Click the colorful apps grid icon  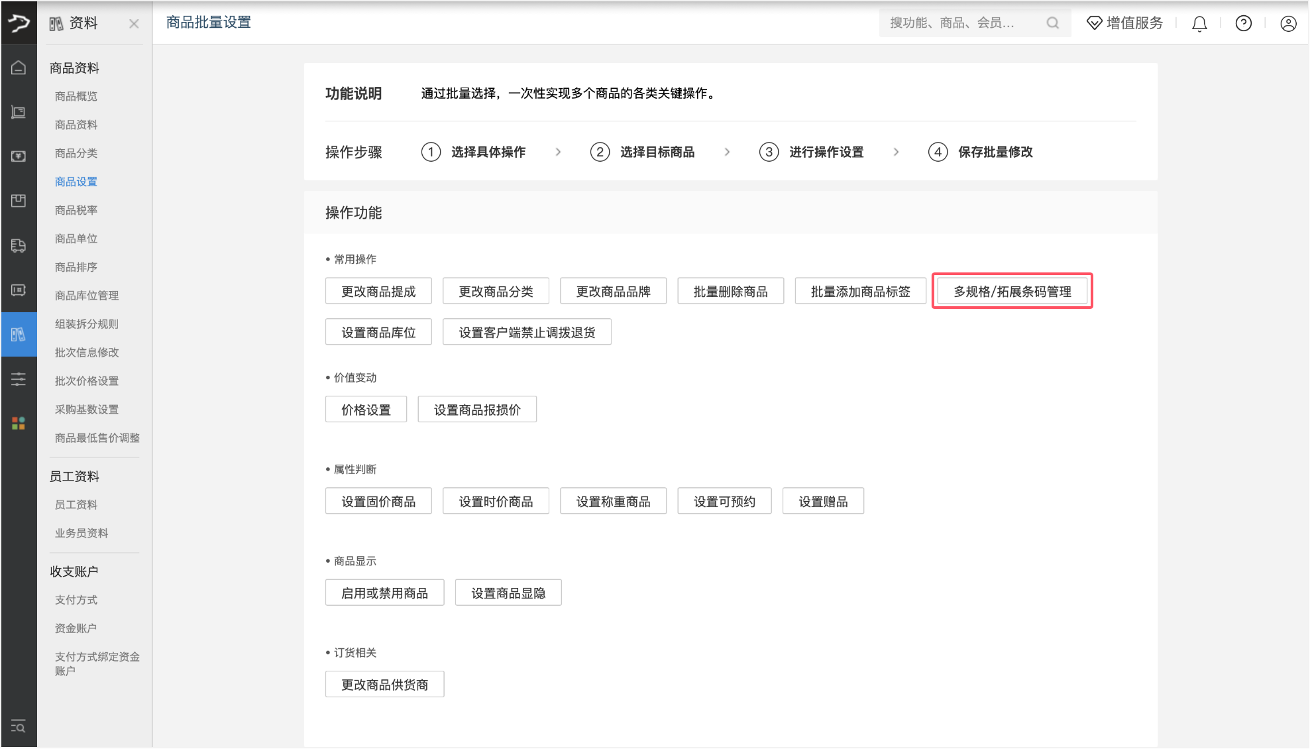click(19, 423)
